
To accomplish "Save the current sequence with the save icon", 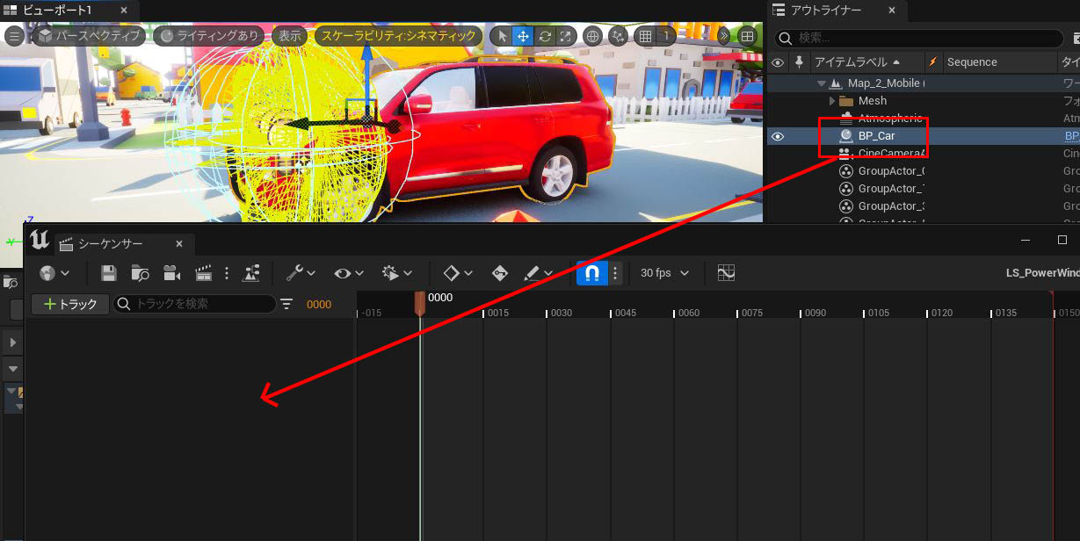I will [108, 273].
